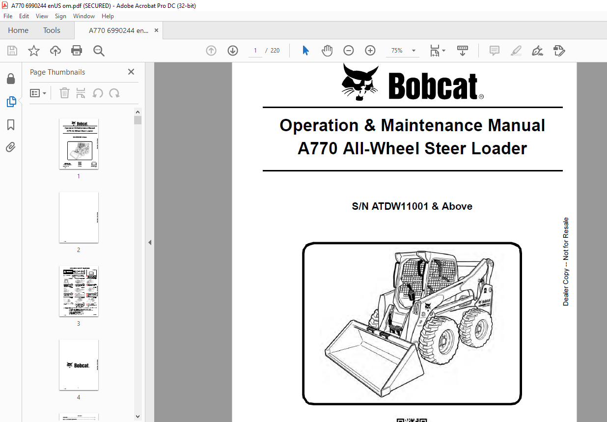Print the document
Screen dimensions: 607x422
[77, 51]
